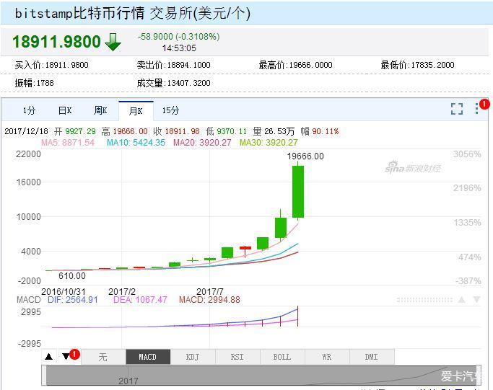Switch to the 1分 chart tab

(x=29, y=110)
